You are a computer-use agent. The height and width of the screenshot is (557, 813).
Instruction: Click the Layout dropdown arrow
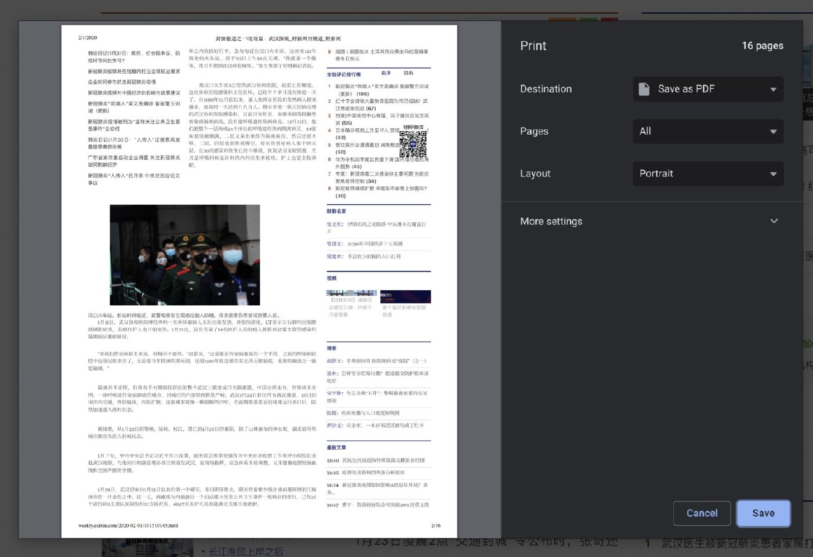click(x=773, y=174)
